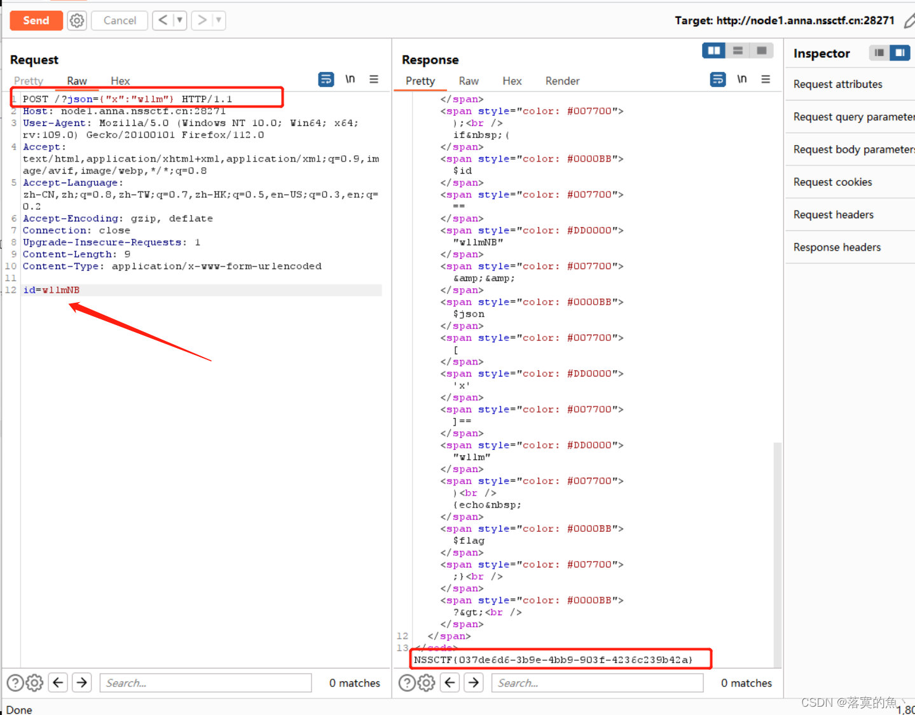This screenshot has width=915, height=715.
Task: Click the Send button
Action: (36, 20)
